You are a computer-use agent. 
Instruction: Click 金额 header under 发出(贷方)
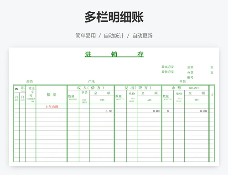149,93
